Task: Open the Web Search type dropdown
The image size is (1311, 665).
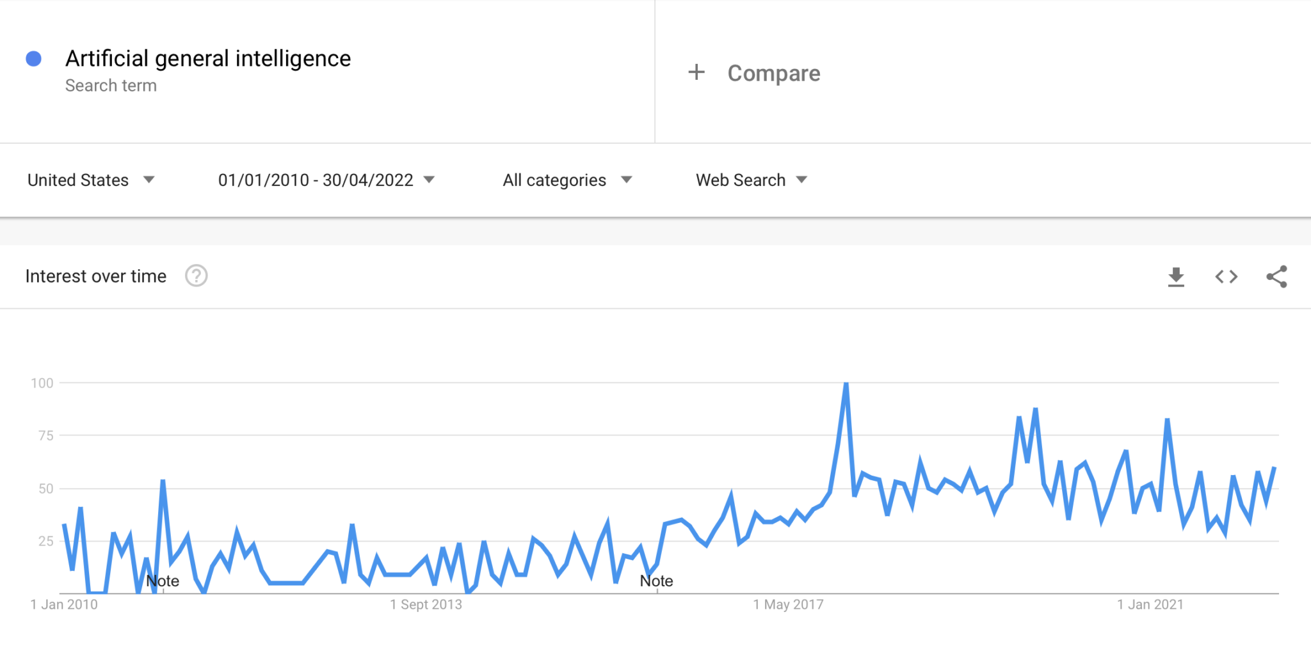Action: click(749, 180)
